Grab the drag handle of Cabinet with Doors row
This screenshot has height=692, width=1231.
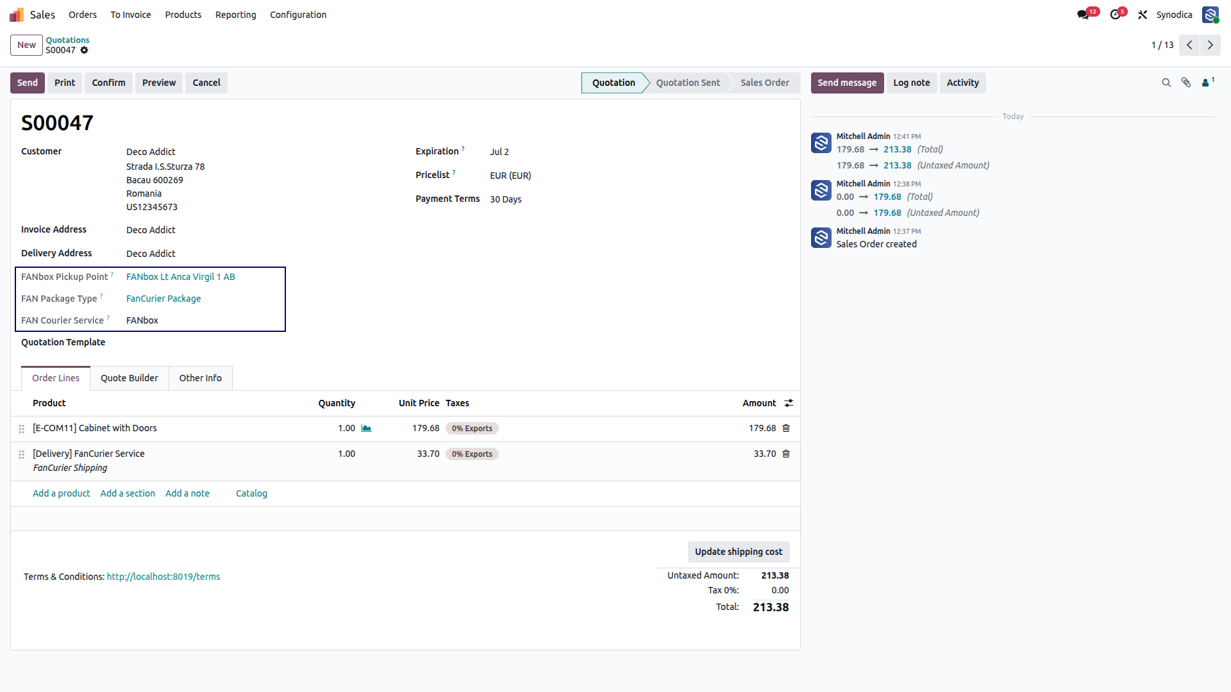point(21,429)
